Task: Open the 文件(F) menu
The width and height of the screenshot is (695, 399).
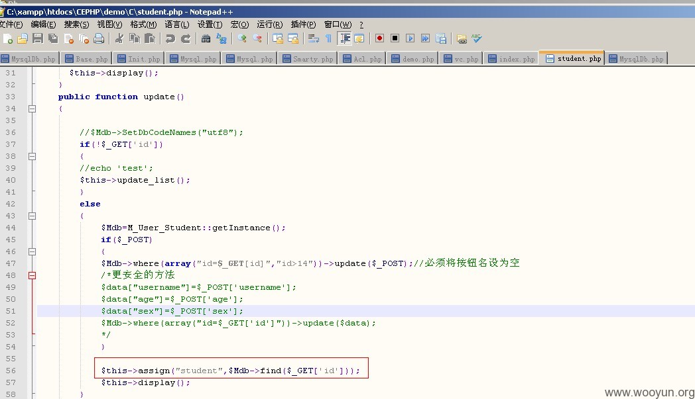Action: (x=11, y=24)
